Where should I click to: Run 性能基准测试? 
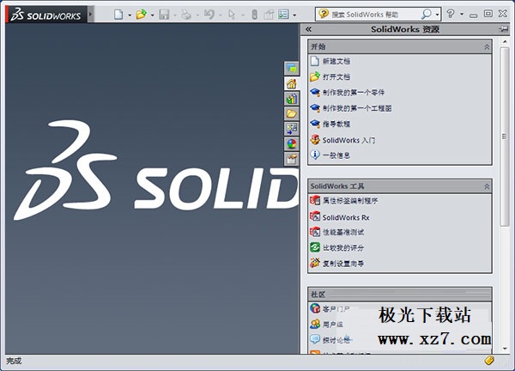(343, 232)
